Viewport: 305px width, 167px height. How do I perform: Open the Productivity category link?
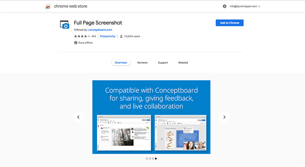[108, 36]
